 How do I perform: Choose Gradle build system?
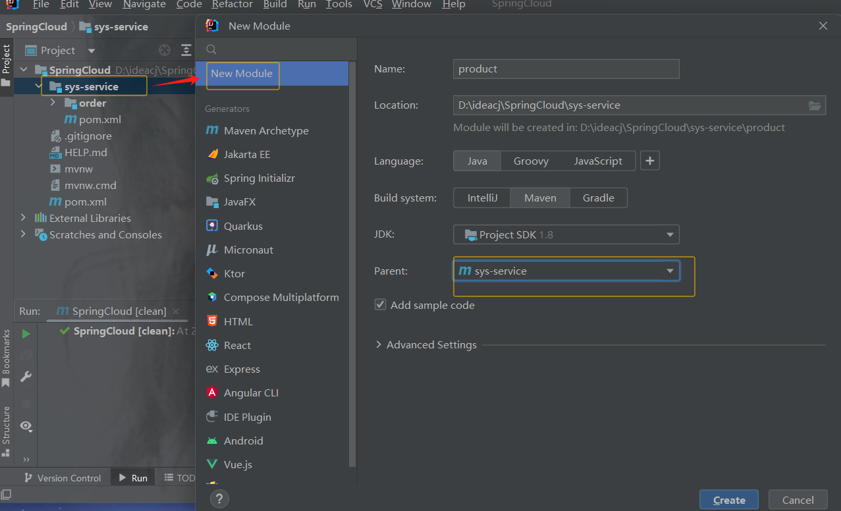598,198
